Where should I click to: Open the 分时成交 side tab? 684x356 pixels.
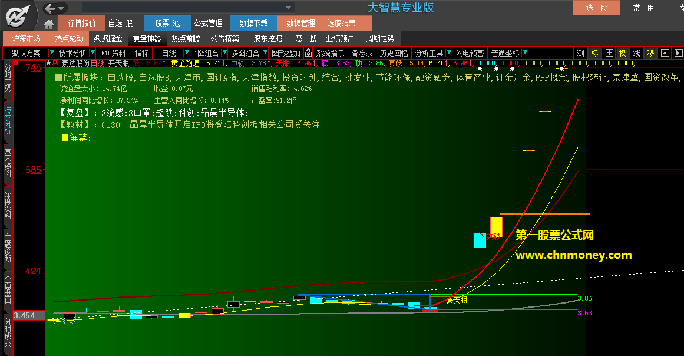click(x=8, y=332)
